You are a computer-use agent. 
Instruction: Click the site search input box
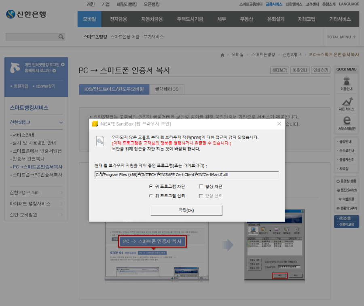coord(31,37)
